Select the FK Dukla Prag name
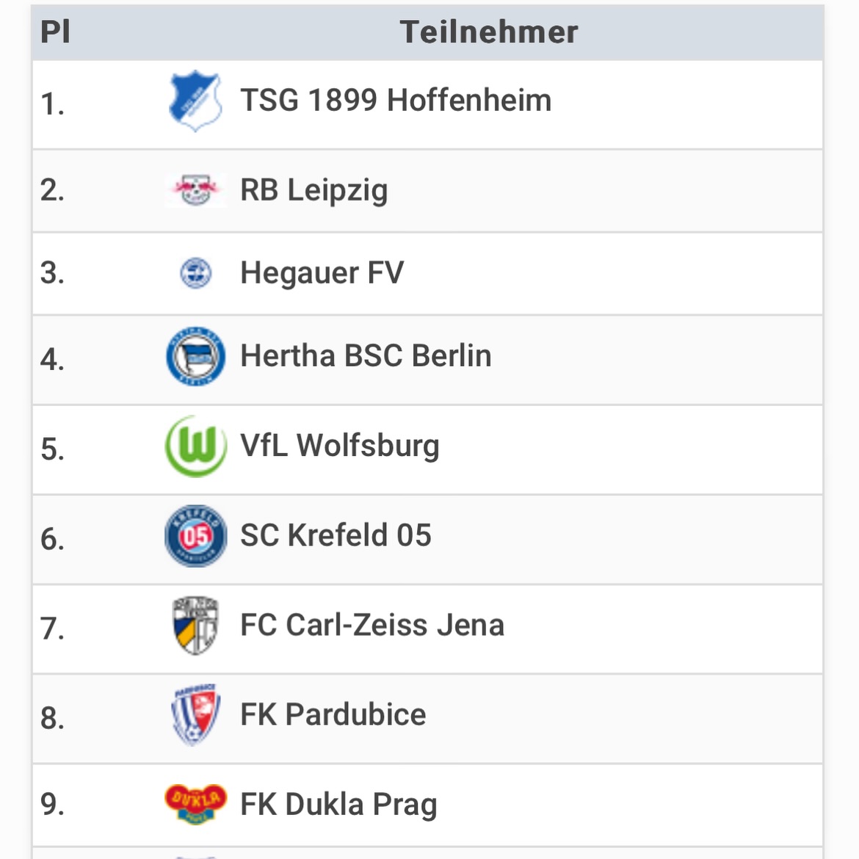Screen dimensions: 859x859 point(338,804)
